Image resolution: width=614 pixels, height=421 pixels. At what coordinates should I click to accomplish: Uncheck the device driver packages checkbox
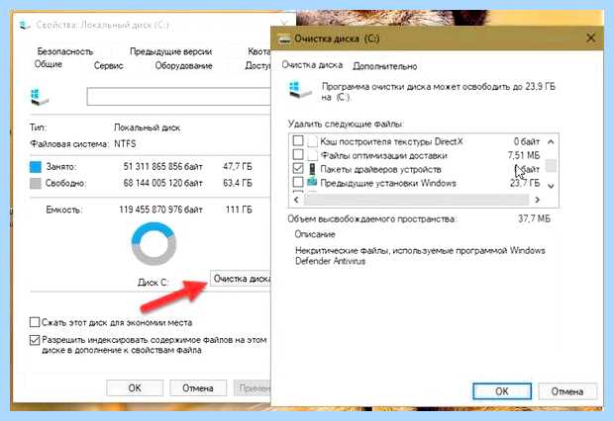(x=298, y=169)
